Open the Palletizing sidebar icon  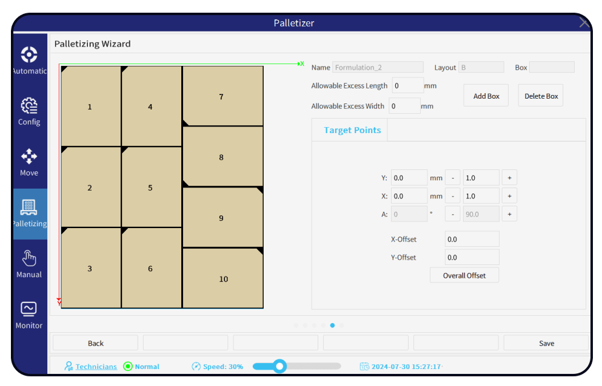pyautogui.click(x=29, y=209)
